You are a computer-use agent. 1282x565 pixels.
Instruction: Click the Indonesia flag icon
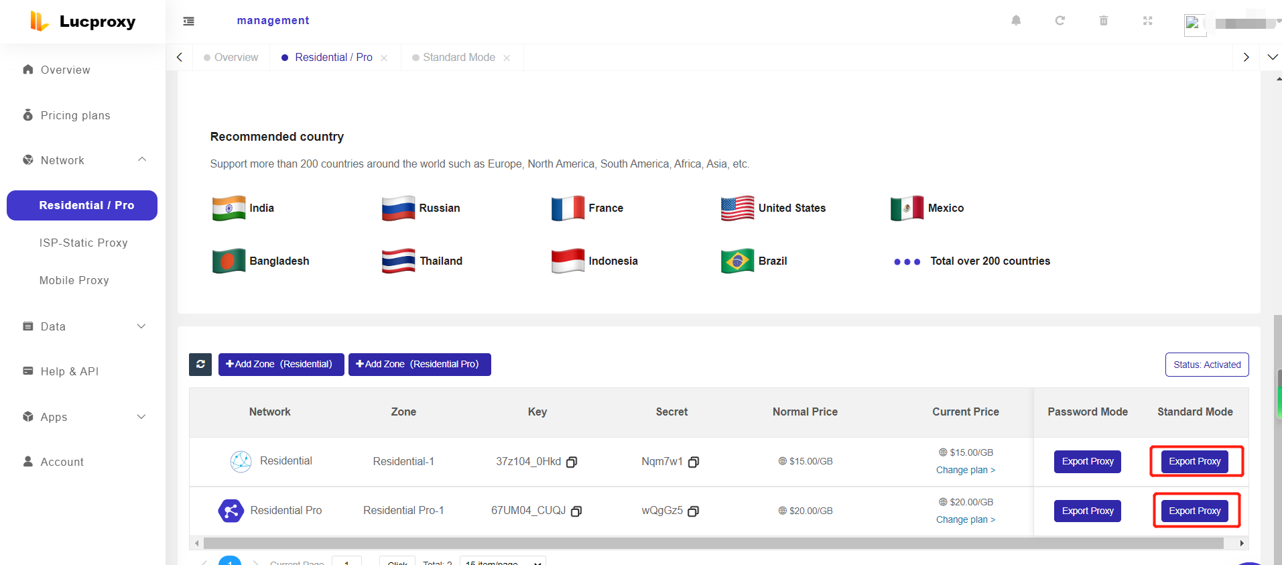tap(568, 261)
